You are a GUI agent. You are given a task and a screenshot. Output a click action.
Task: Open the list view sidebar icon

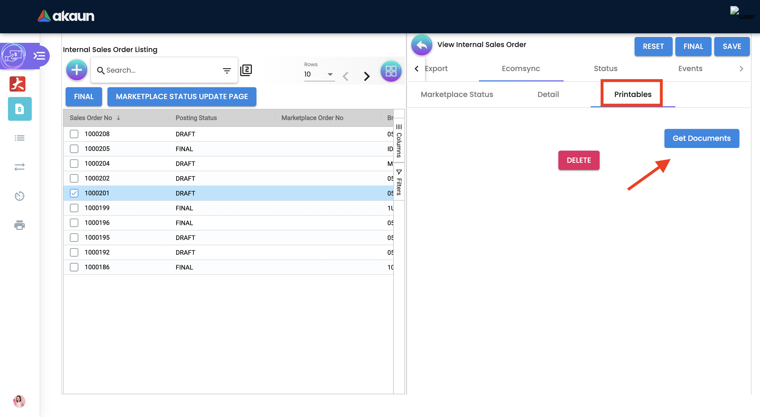point(20,138)
